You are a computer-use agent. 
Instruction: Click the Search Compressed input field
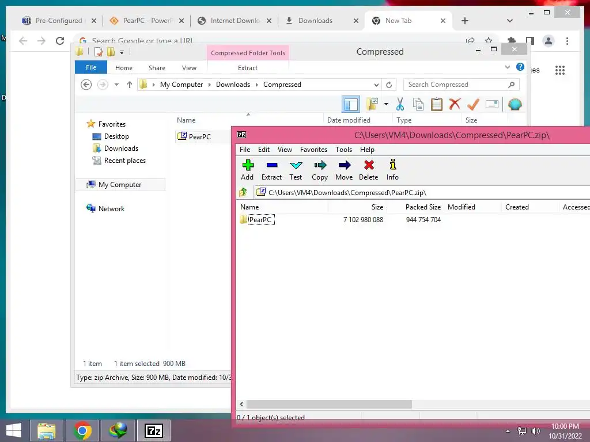tap(461, 85)
